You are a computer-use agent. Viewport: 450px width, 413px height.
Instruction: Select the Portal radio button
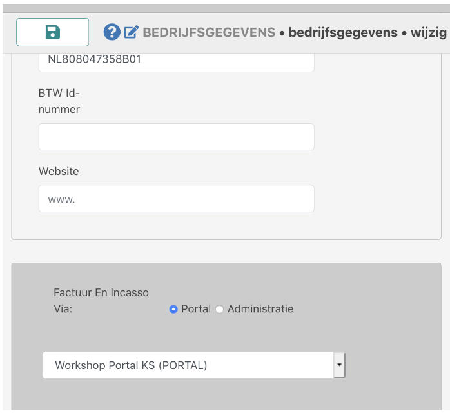[173, 309]
